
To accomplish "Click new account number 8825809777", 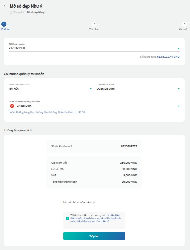I will 129,146.
